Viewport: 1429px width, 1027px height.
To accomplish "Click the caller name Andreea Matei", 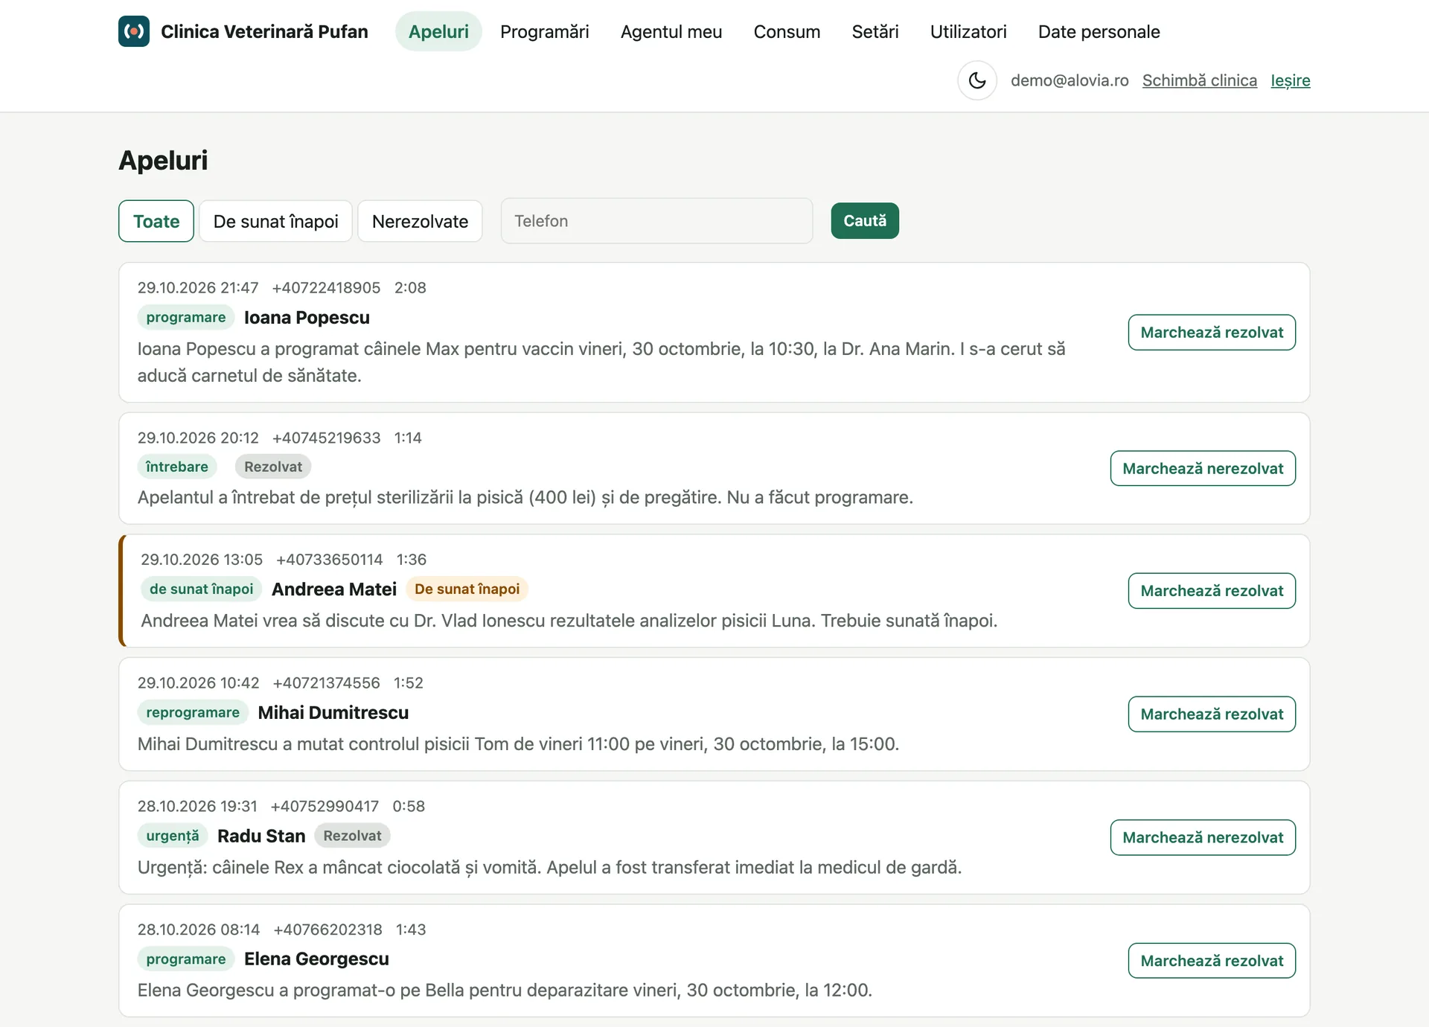I will [334, 589].
